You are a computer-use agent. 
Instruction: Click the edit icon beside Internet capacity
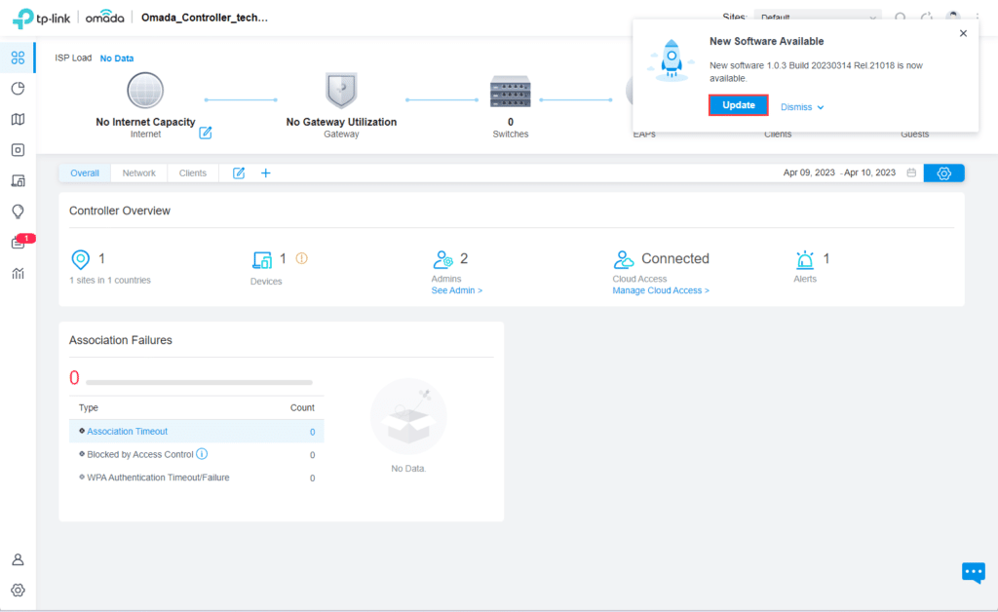[206, 133]
